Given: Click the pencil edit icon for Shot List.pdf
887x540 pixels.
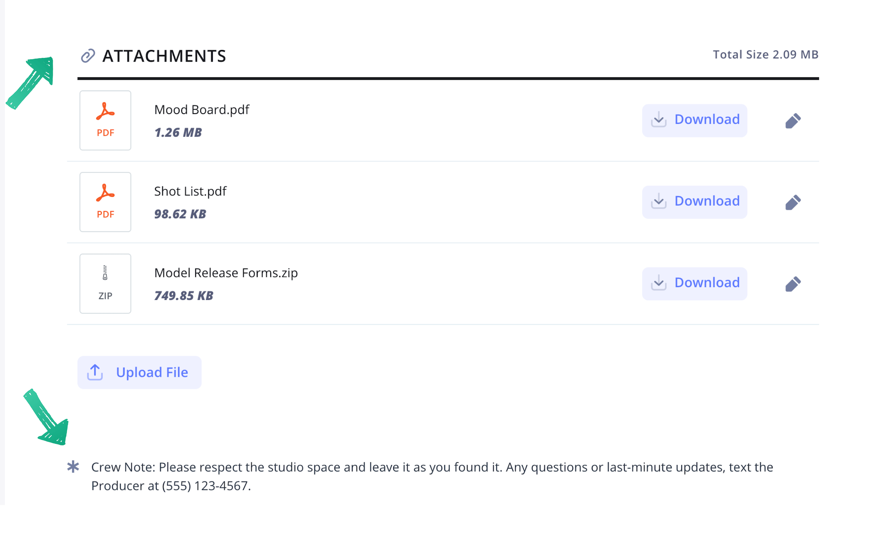Looking at the screenshot, I should [x=793, y=202].
